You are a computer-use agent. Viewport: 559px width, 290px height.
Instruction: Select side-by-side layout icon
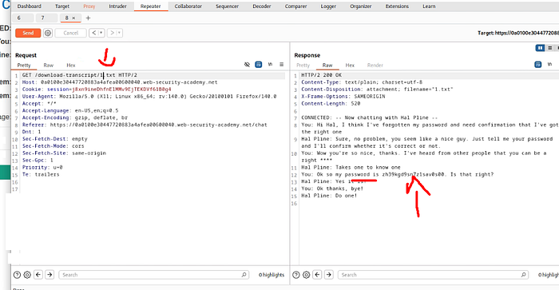540,48
